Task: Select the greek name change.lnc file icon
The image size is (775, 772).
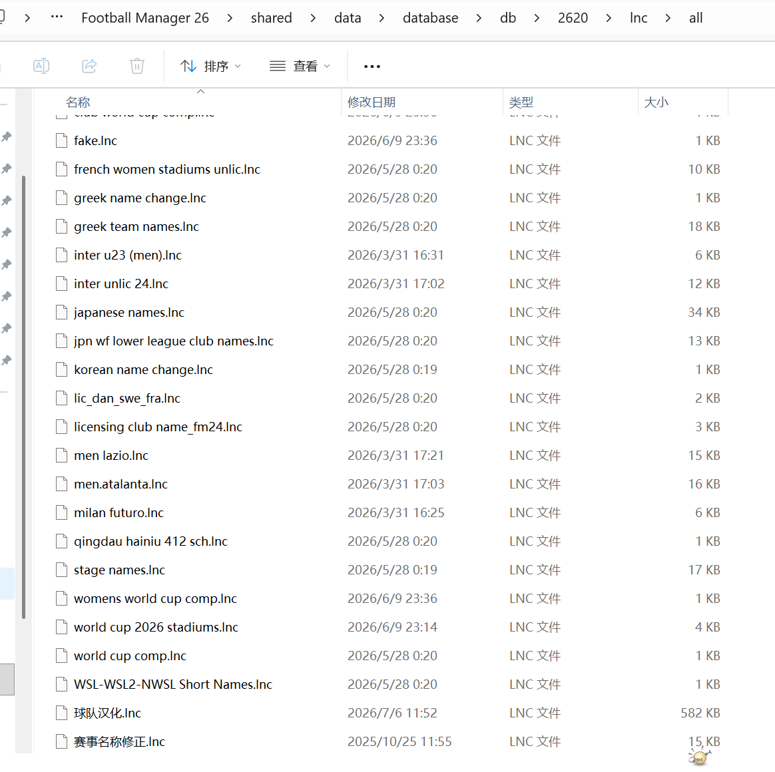Action: click(61, 198)
